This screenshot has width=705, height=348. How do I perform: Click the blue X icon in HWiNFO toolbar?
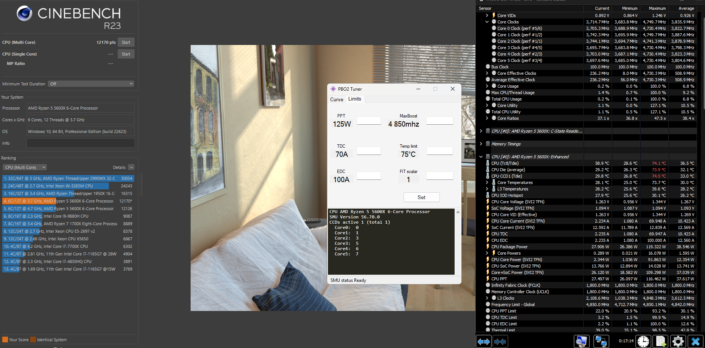(695, 342)
